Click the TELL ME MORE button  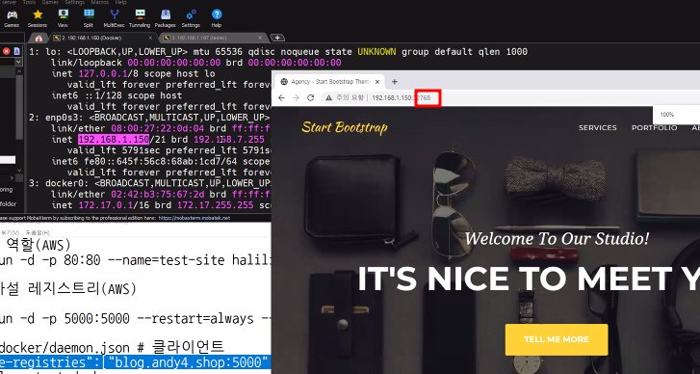point(557,339)
